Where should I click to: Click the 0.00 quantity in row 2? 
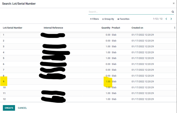click(x=108, y=41)
